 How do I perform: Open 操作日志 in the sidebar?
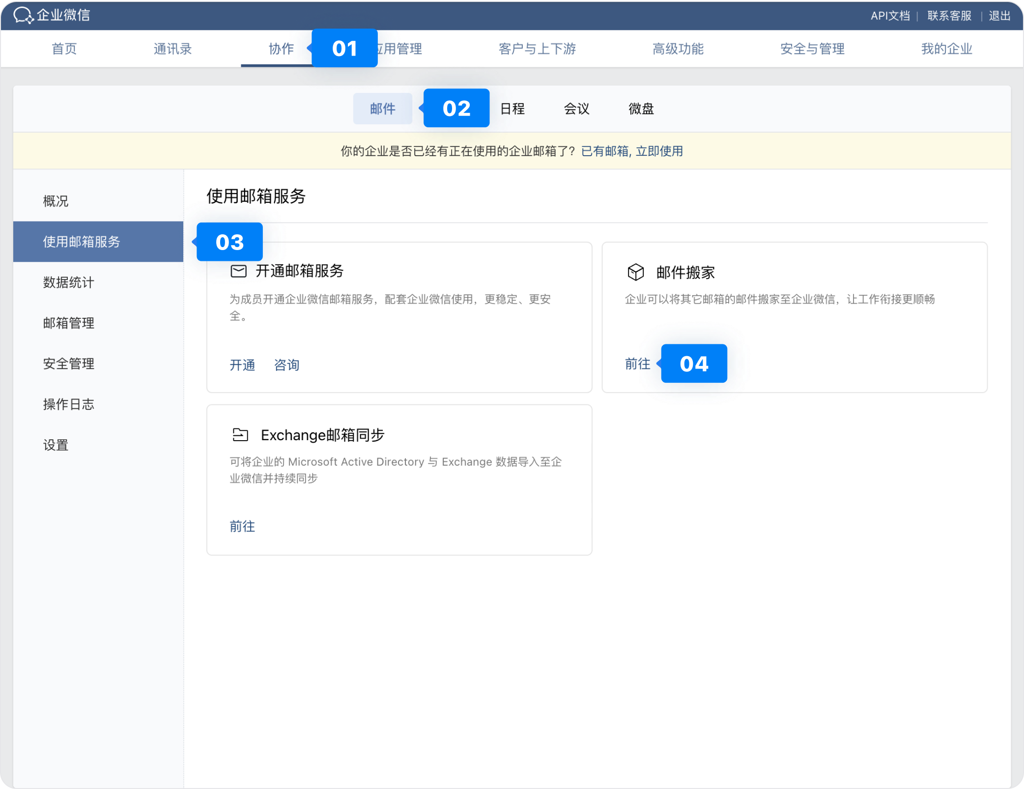[x=68, y=404]
